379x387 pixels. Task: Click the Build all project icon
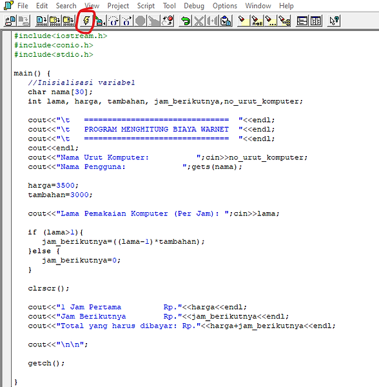(68, 21)
